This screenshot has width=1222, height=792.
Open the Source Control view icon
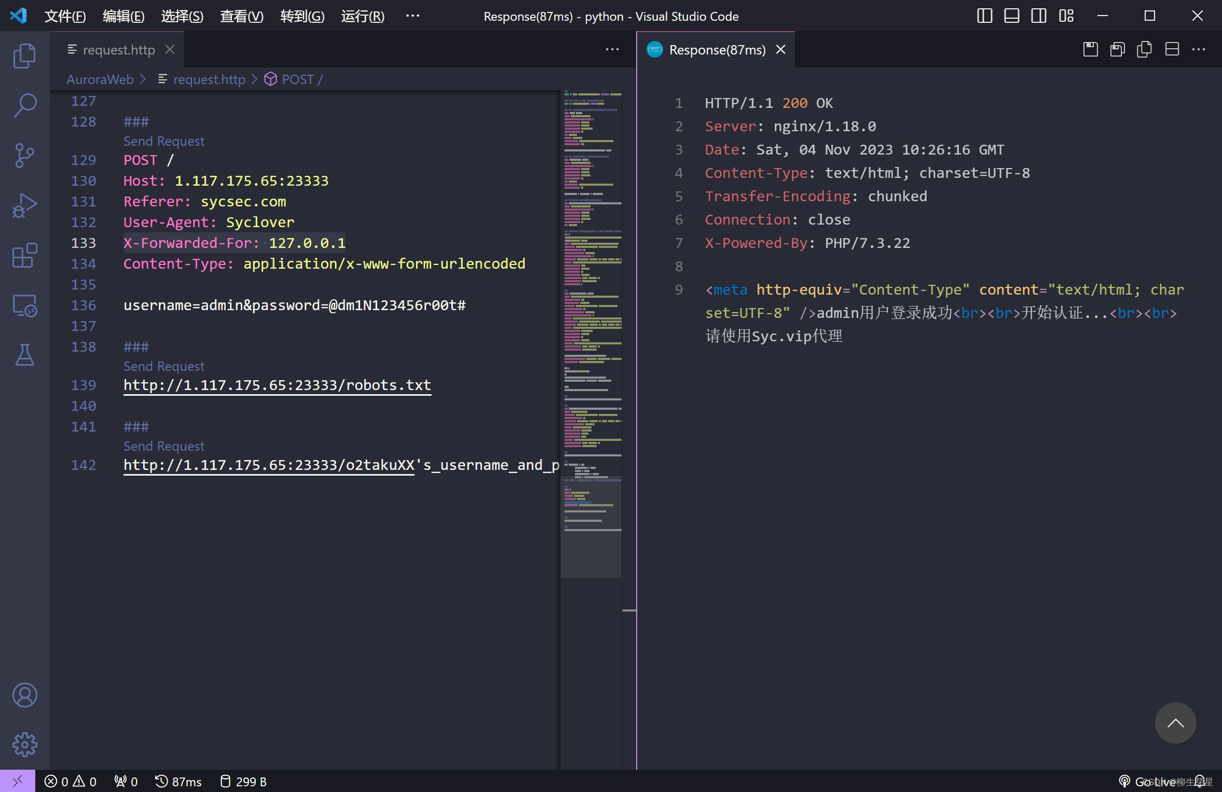coord(24,155)
